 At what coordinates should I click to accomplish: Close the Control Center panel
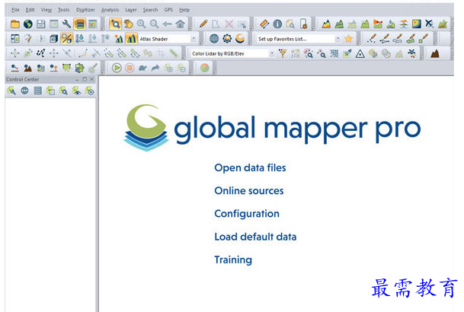point(92,79)
